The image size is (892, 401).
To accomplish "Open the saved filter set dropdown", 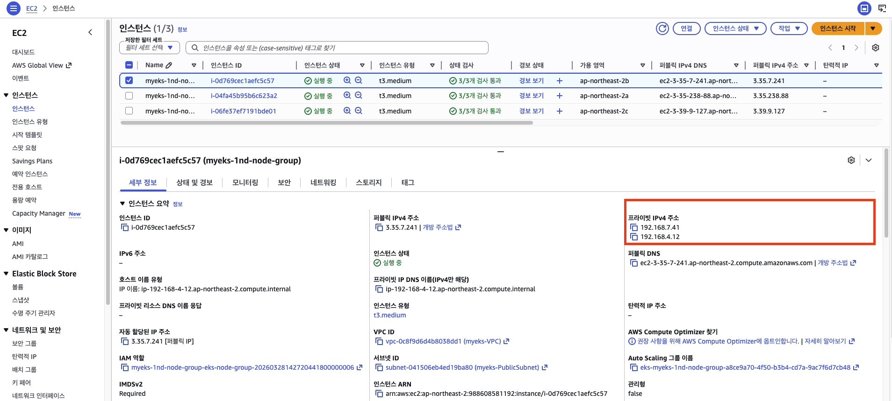I will (x=150, y=48).
